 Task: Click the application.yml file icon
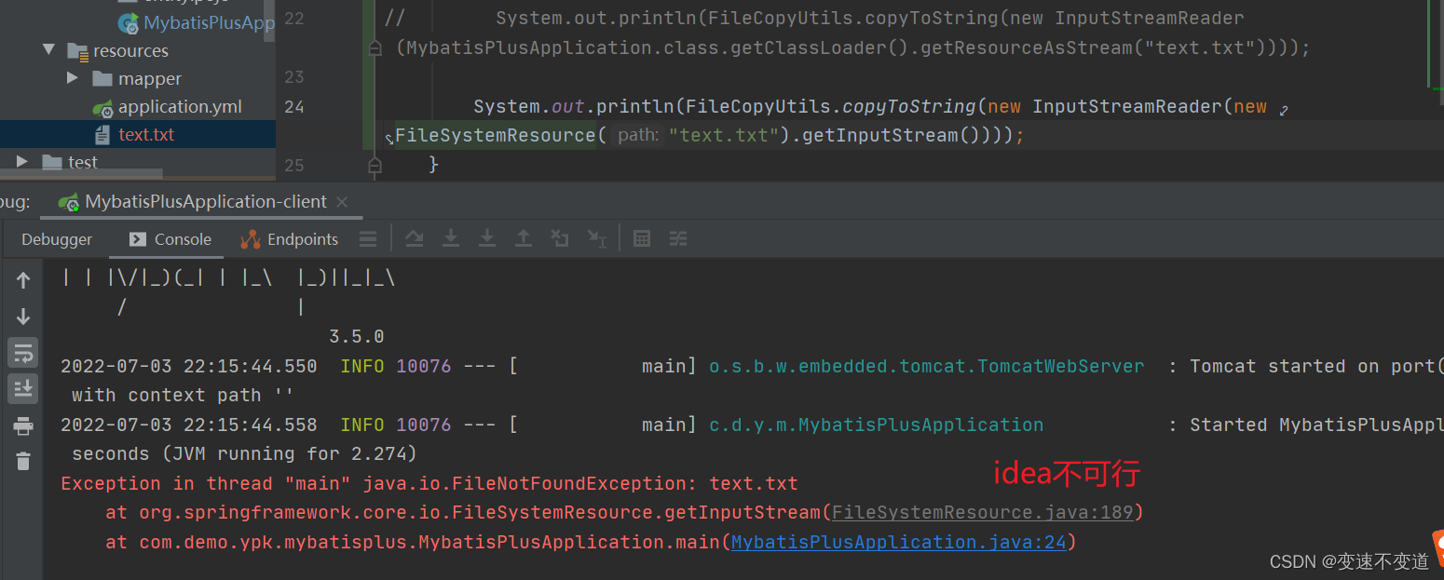[102, 107]
